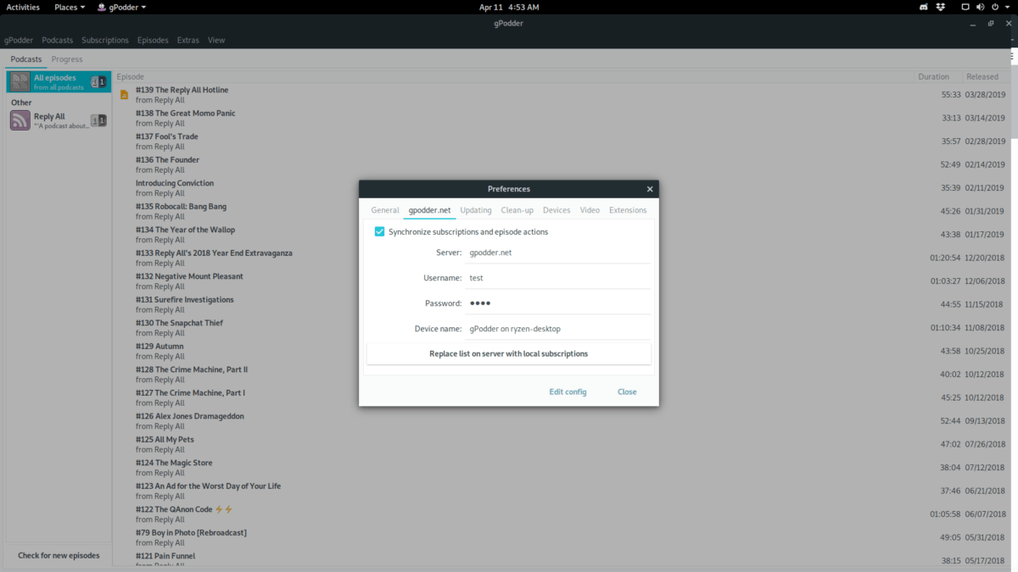Select episode #122 The QAnon Code
The width and height of the screenshot is (1018, 572).
[x=562, y=514]
